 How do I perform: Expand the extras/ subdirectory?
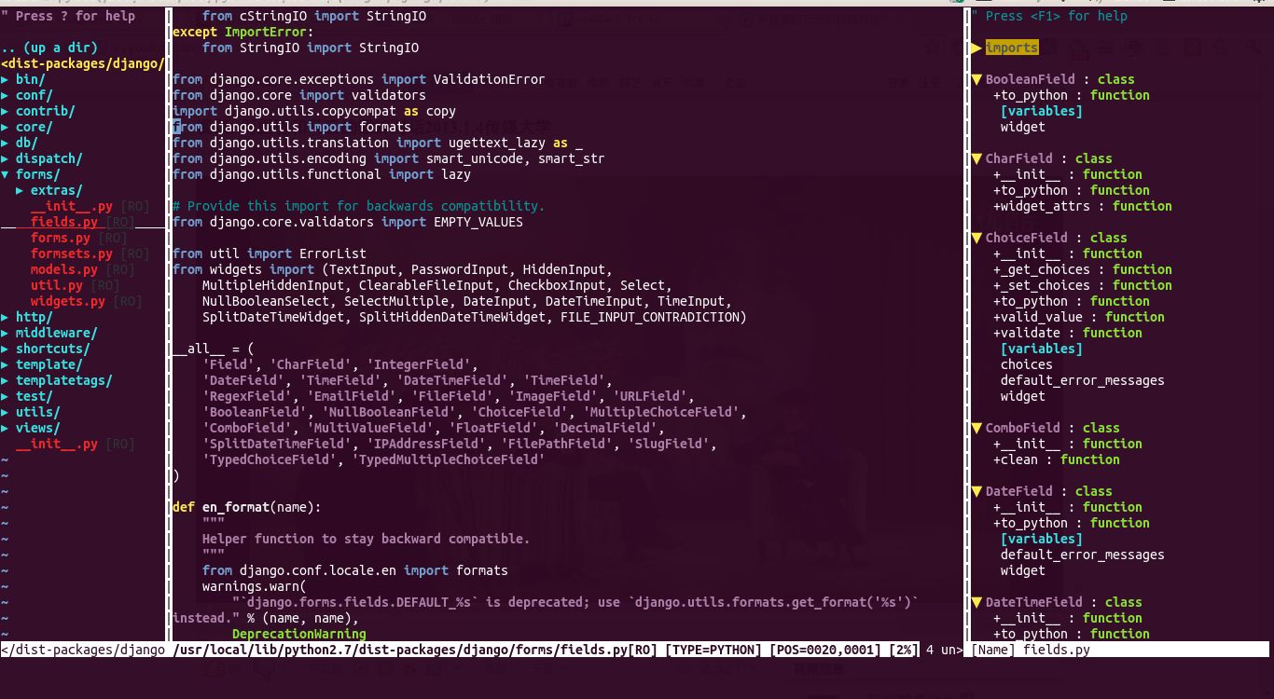[x=21, y=191]
